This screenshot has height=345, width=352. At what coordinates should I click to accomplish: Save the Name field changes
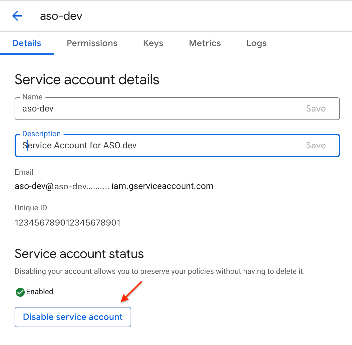(x=316, y=108)
